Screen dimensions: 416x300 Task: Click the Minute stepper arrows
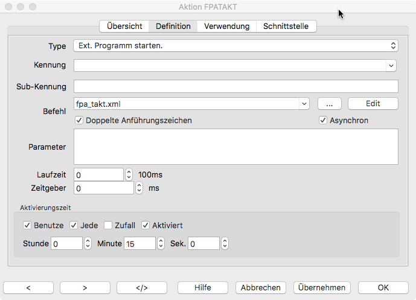pyautogui.click(x=161, y=243)
